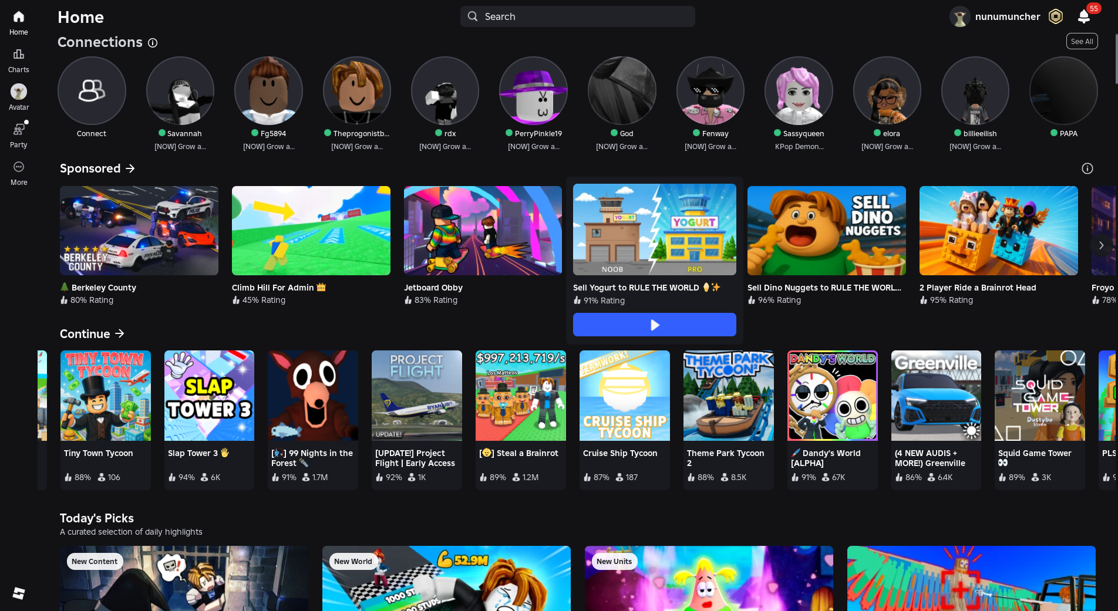Open Theme Park Tycoon 2 card
1118x611 pixels.
click(729, 420)
